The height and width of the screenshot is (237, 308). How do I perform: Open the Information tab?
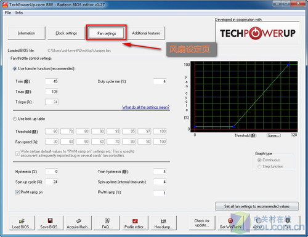(26, 33)
